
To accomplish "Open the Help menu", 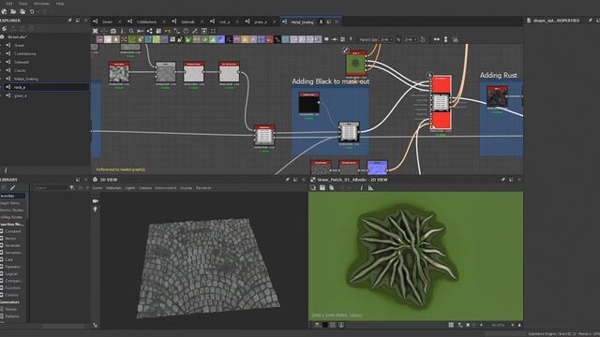I will 60,4.
